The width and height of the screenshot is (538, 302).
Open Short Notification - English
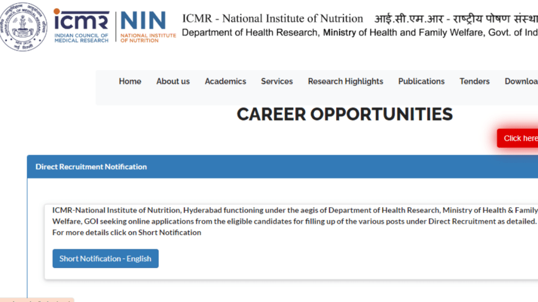[105, 258]
